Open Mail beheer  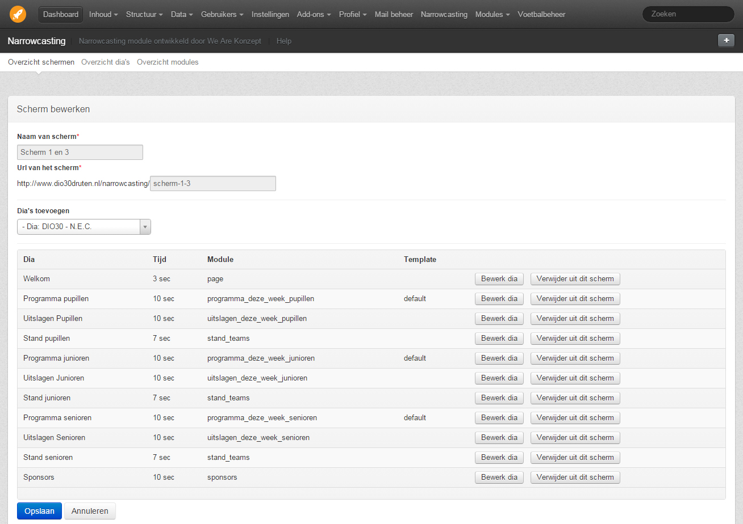pyautogui.click(x=394, y=14)
